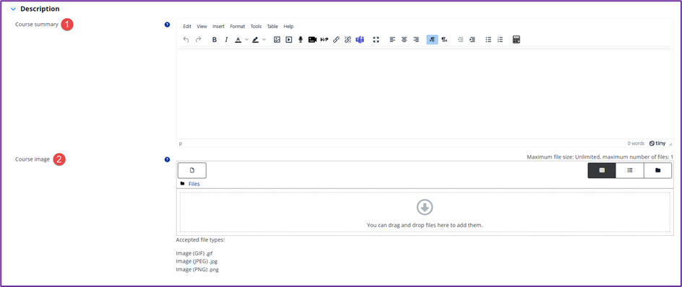This screenshot has height=287, width=682.
Task: Open the Edit menu
Action: tap(187, 27)
